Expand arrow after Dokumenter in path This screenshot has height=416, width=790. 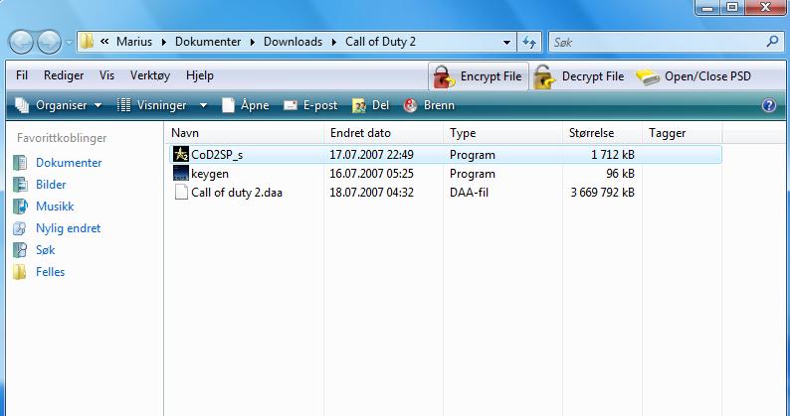[252, 42]
